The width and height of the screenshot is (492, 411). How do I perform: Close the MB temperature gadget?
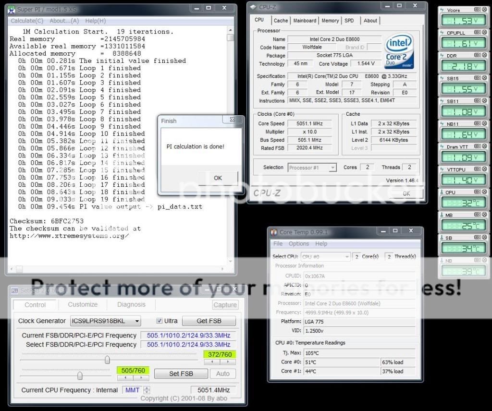point(484,215)
